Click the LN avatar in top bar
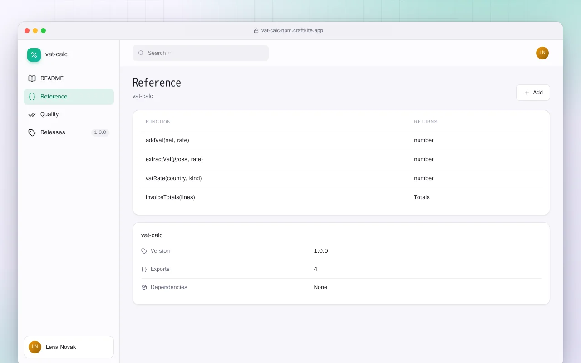Viewport: 581px width, 363px height. (x=542, y=53)
